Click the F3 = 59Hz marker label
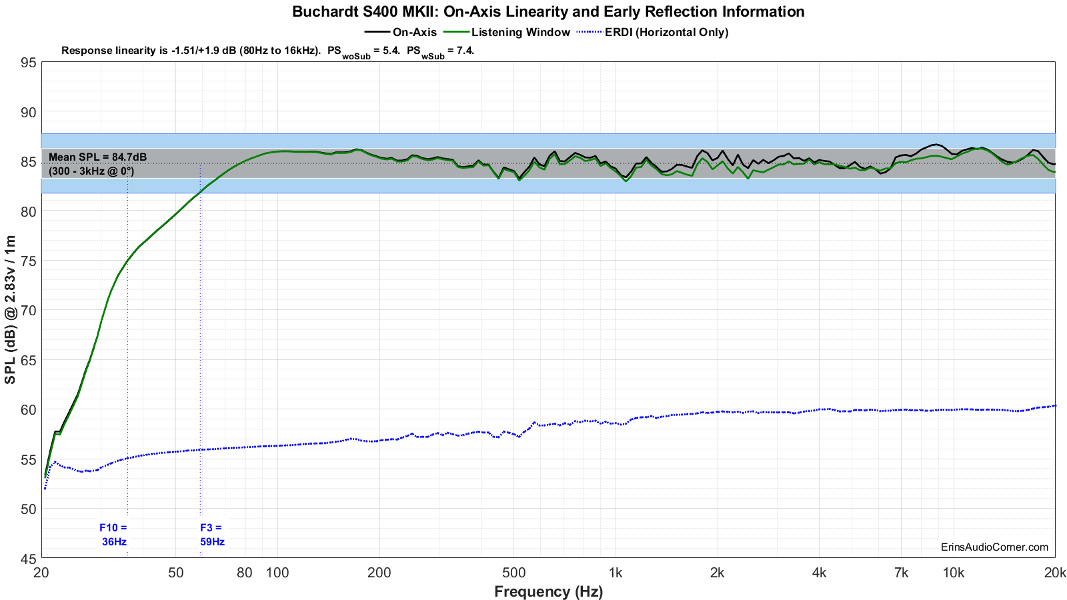The width and height of the screenshot is (1067, 600). [212, 535]
